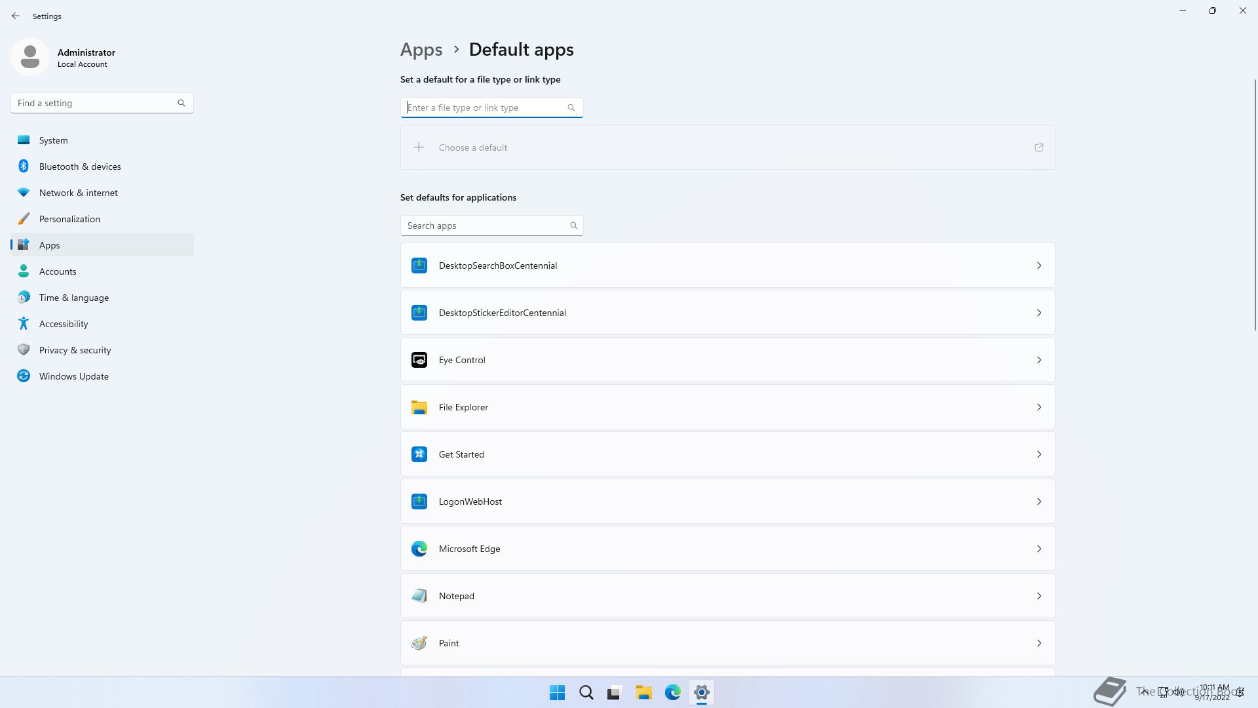Viewport: 1258px width, 708px height.
Task: Open the DesktopStickerEditorCentennial app entry
Action: (x=728, y=313)
